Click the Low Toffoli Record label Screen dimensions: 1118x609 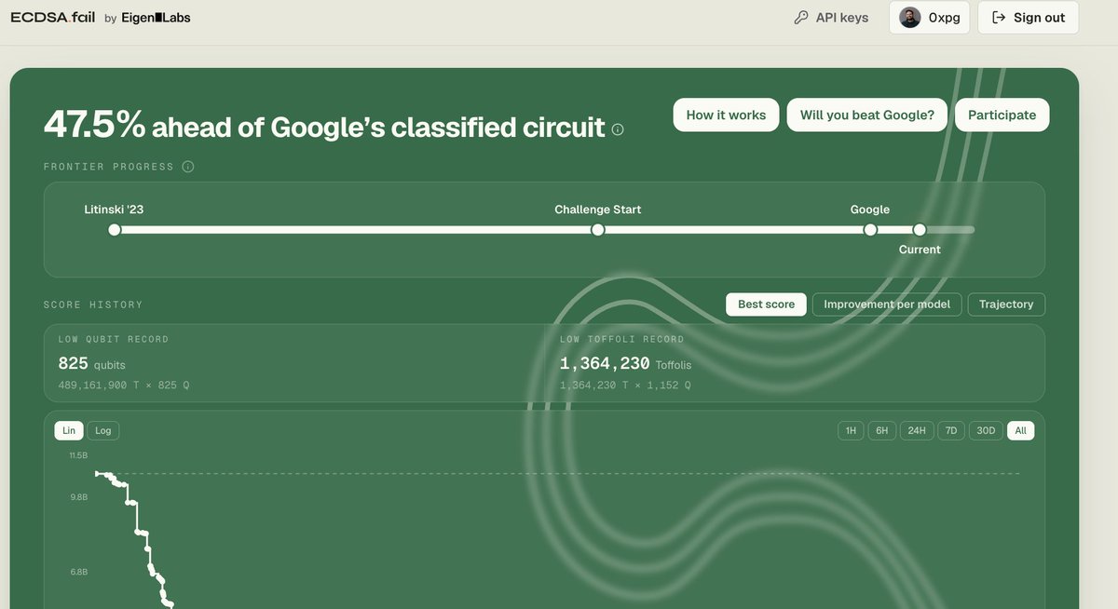coord(622,339)
